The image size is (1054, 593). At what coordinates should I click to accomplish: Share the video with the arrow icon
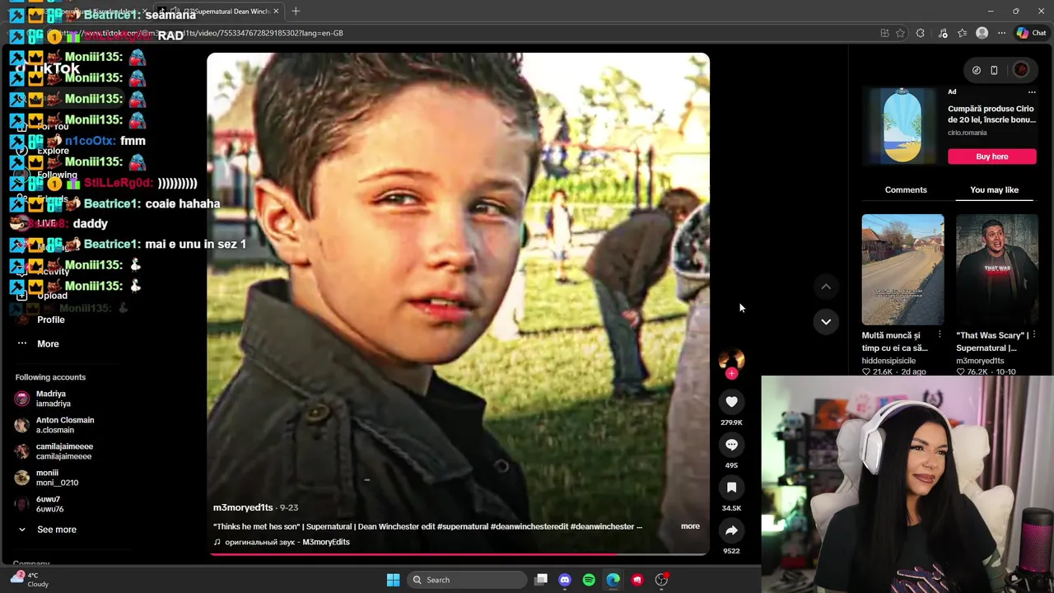[731, 530]
